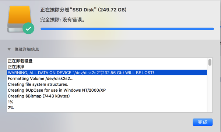Select the 正在卸载磁盘 log line

(x=107, y=61)
